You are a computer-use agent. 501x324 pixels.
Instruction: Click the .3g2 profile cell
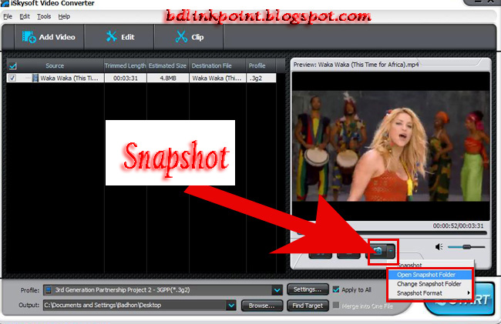coord(261,78)
